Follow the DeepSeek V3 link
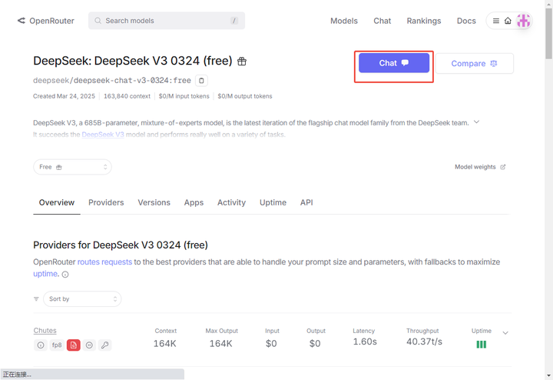Screen dimensions: 553x380 click(x=103, y=135)
